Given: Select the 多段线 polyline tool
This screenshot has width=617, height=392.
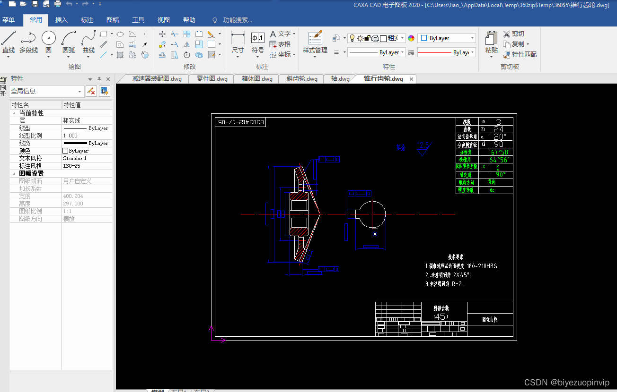Looking at the screenshot, I should click(x=28, y=42).
